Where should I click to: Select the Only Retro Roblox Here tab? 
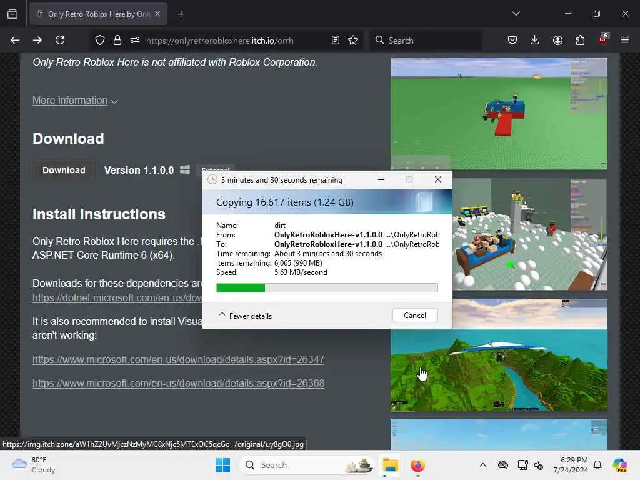point(98,14)
